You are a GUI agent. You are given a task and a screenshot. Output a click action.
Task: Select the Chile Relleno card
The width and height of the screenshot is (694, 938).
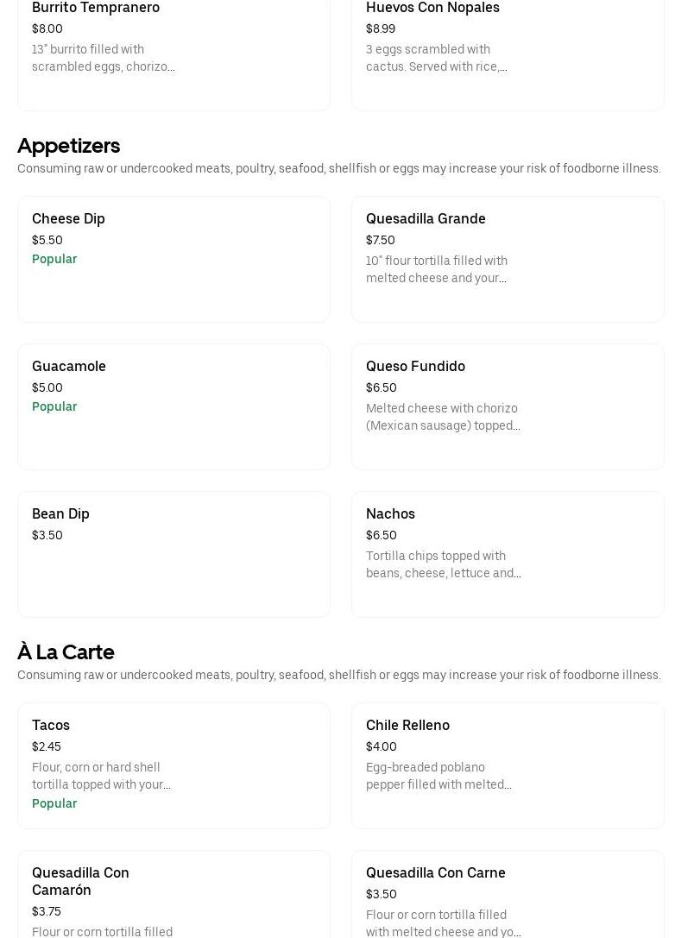[508, 765]
